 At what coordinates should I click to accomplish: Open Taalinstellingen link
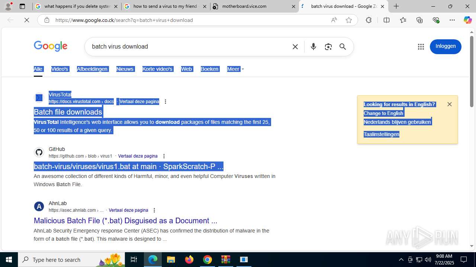(x=381, y=134)
